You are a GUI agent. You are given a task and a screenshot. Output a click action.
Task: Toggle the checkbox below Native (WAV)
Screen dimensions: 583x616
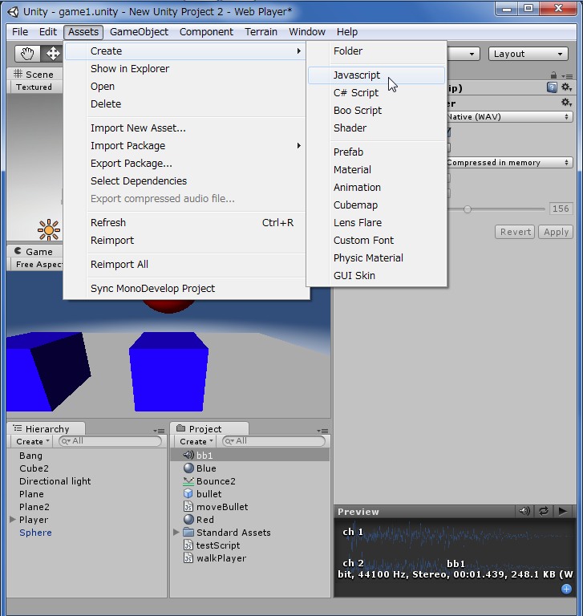click(448, 132)
